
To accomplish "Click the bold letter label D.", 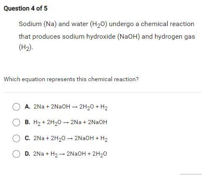I will (x=27, y=154).
